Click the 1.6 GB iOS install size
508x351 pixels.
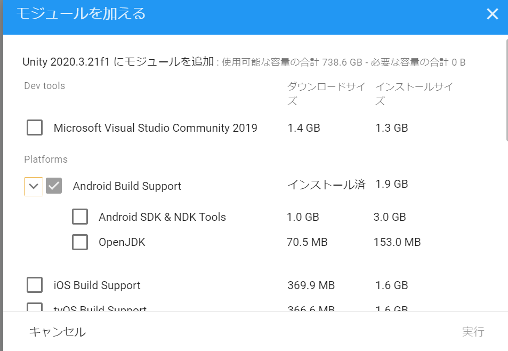click(x=392, y=285)
